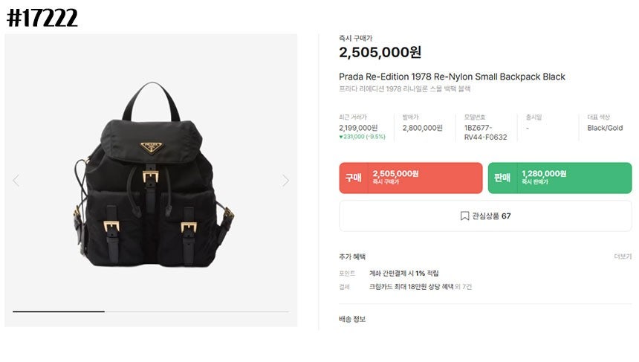Click the 추가 혜택 section heading

point(352,256)
